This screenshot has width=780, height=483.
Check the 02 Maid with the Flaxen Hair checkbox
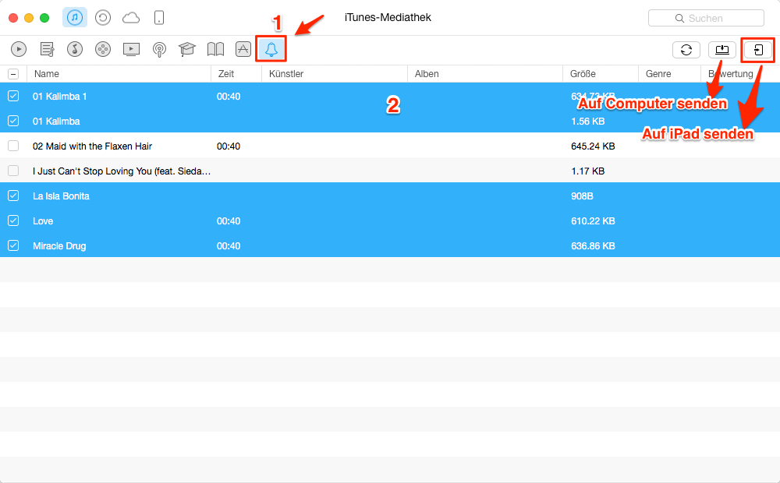click(x=13, y=146)
